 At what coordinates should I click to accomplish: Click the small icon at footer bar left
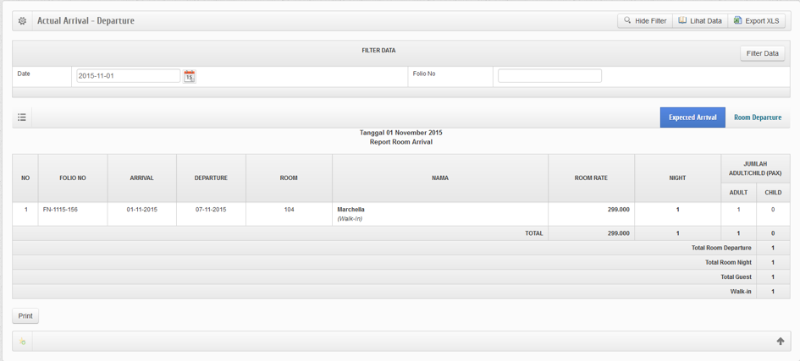point(23,342)
